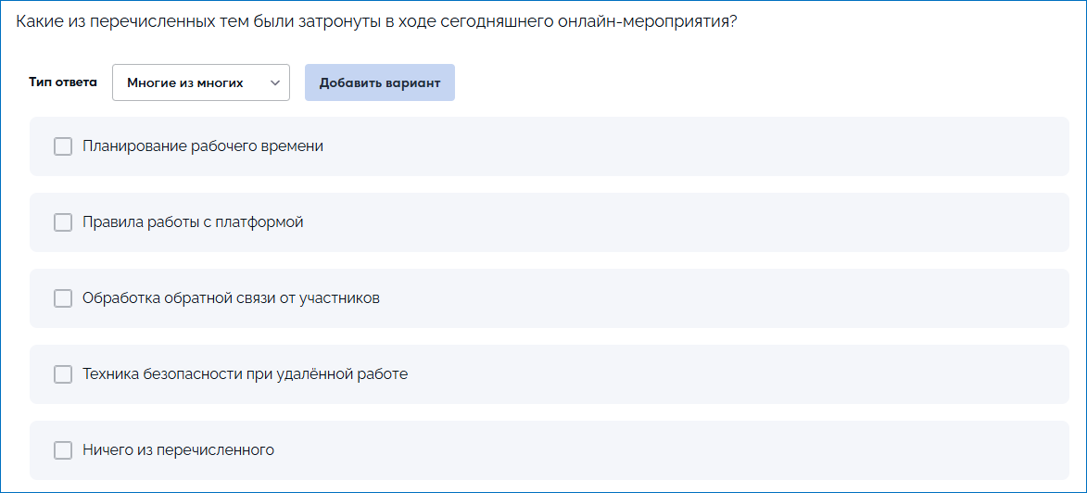
Task: Click the option text "Планирование рабочего времени"
Action: (203, 146)
